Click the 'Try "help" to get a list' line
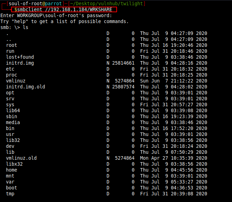Screen dimensions: 232x202 [65, 22]
